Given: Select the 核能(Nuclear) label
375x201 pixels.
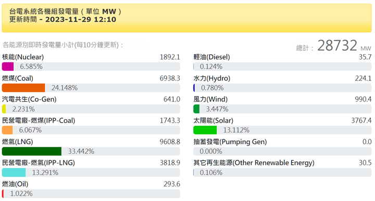Looking at the screenshot, I should coord(23,57).
